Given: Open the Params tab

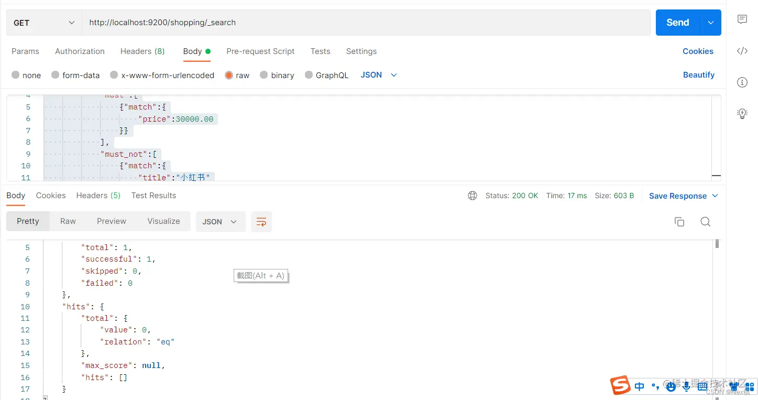Looking at the screenshot, I should [25, 51].
